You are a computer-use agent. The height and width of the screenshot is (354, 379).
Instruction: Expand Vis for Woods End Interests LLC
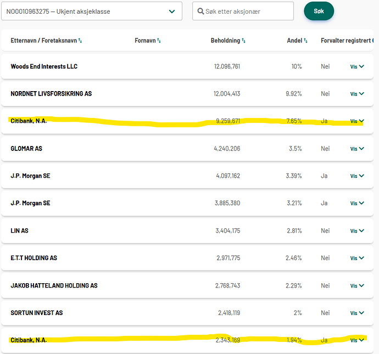click(x=357, y=66)
